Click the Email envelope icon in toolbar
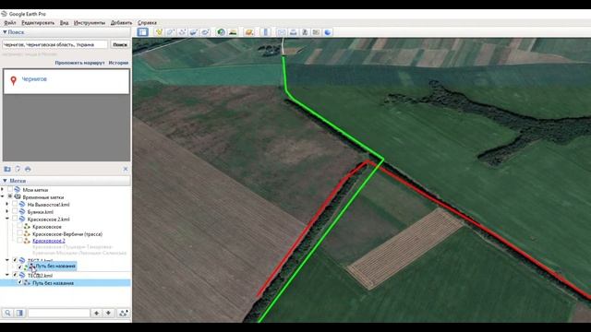The width and height of the screenshot is (591, 332). 282,32
